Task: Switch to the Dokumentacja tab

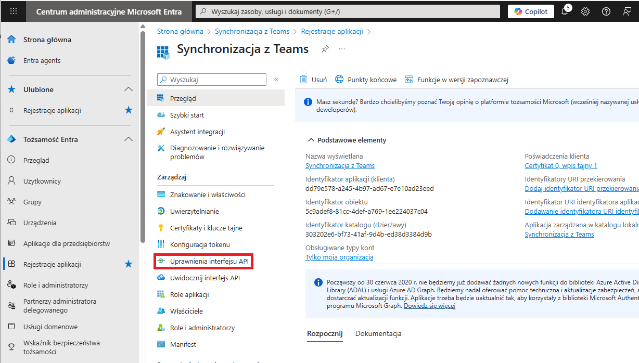Action: point(378,333)
